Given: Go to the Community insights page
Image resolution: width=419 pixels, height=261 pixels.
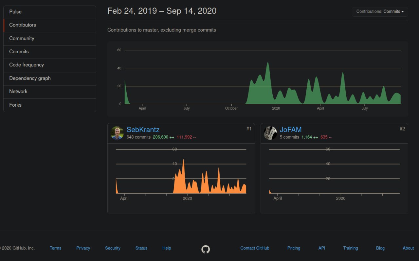Looking at the screenshot, I should [x=50, y=39].
